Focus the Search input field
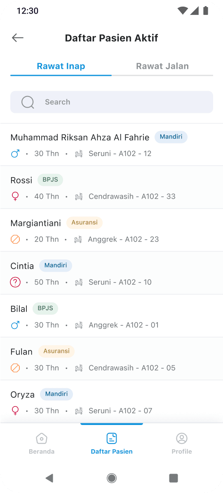This screenshot has height=493, width=223. click(x=112, y=102)
